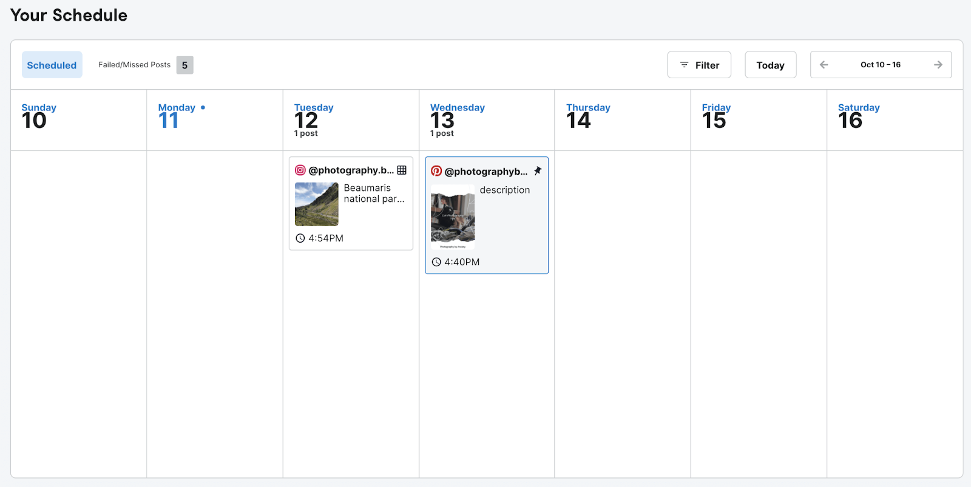Open the Failed/Missed Posts tab
The width and height of the screenshot is (971, 487).
[x=134, y=65]
